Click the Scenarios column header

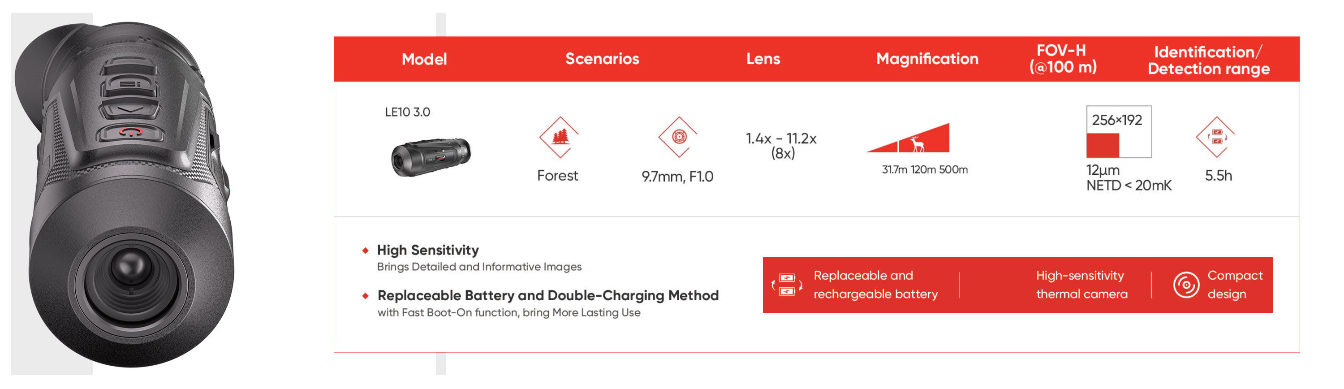coord(602,58)
